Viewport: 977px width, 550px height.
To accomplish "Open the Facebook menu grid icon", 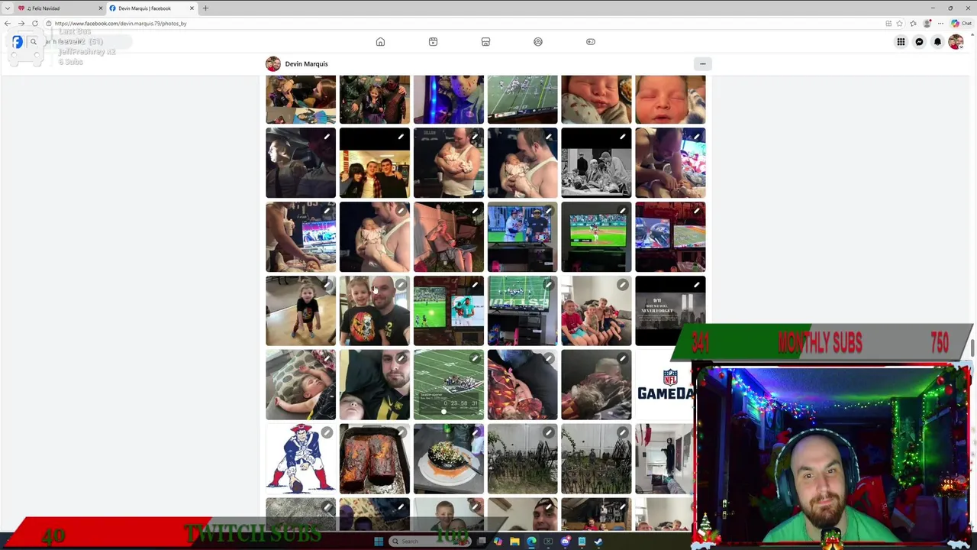I will [901, 42].
